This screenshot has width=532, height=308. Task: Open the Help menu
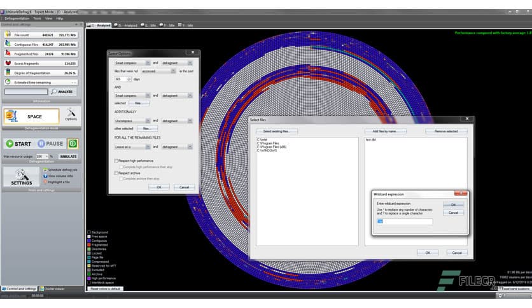point(60,18)
